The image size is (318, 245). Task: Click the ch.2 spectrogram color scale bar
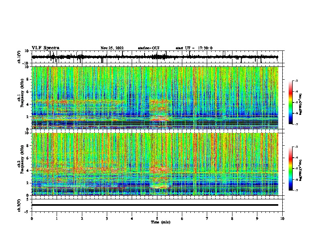tap(290, 169)
